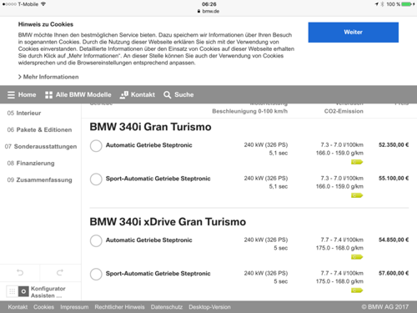
Task: Click the redo arrow in sidebar
Action: [60, 272]
